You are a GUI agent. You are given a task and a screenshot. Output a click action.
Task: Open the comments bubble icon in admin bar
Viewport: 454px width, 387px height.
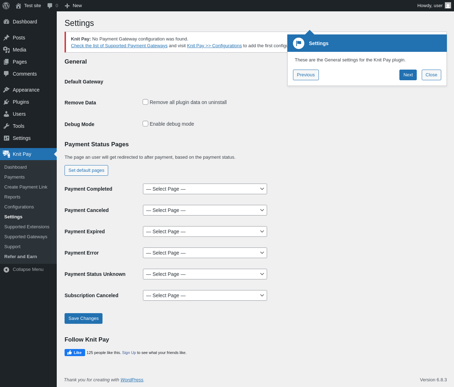click(x=50, y=6)
